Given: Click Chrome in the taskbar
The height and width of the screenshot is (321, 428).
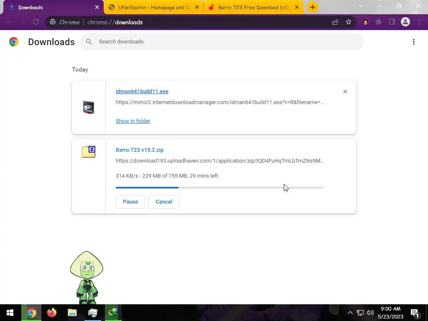Looking at the screenshot, I should click(x=31, y=313).
